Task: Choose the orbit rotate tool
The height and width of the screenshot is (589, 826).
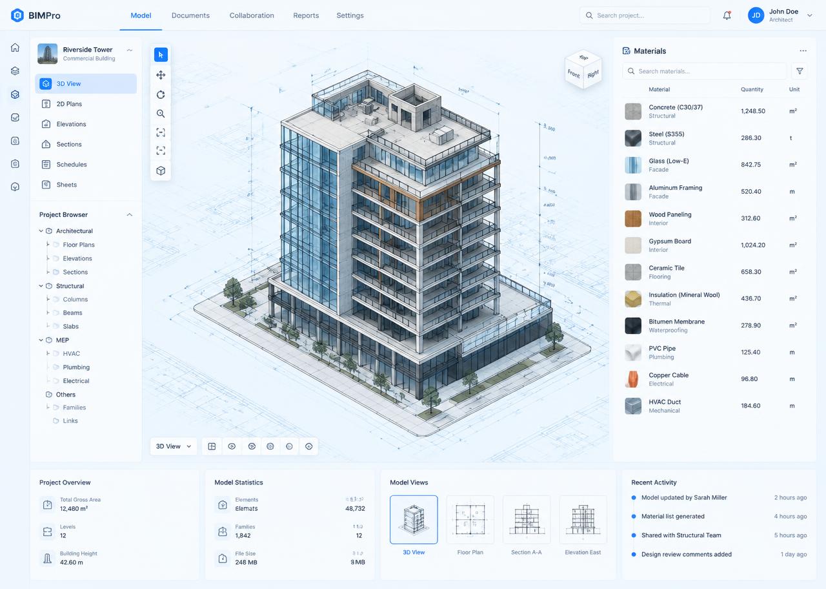Action: click(161, 94)
